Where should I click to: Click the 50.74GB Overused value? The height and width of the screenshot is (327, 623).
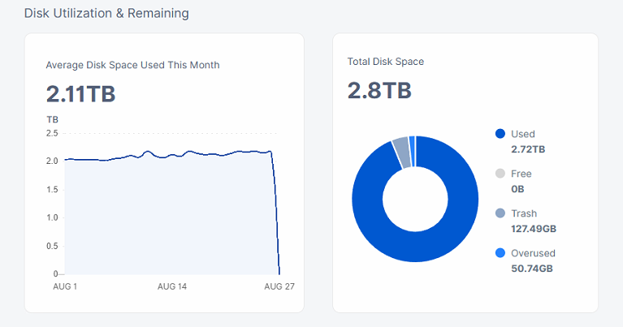(x=532, y=269)
